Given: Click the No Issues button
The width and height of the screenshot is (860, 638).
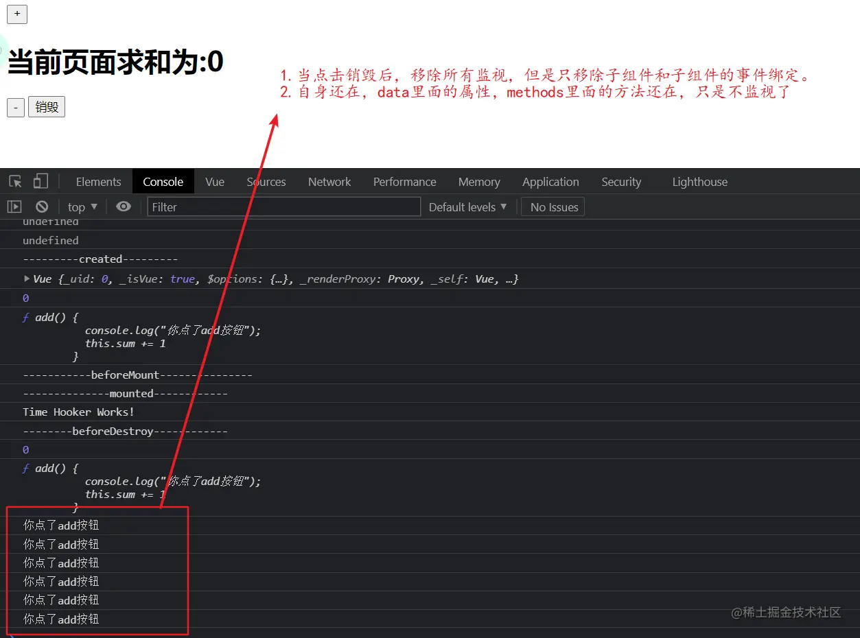Looking at the screenshot, I should pos(553,207).
